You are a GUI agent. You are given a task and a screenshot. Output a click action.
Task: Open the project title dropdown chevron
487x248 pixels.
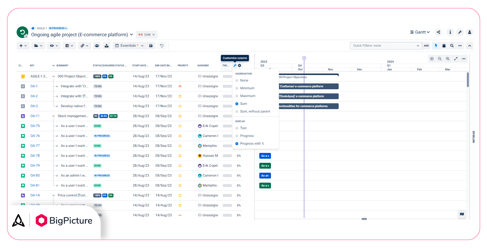pyautogui.click(x=131, y=34)
